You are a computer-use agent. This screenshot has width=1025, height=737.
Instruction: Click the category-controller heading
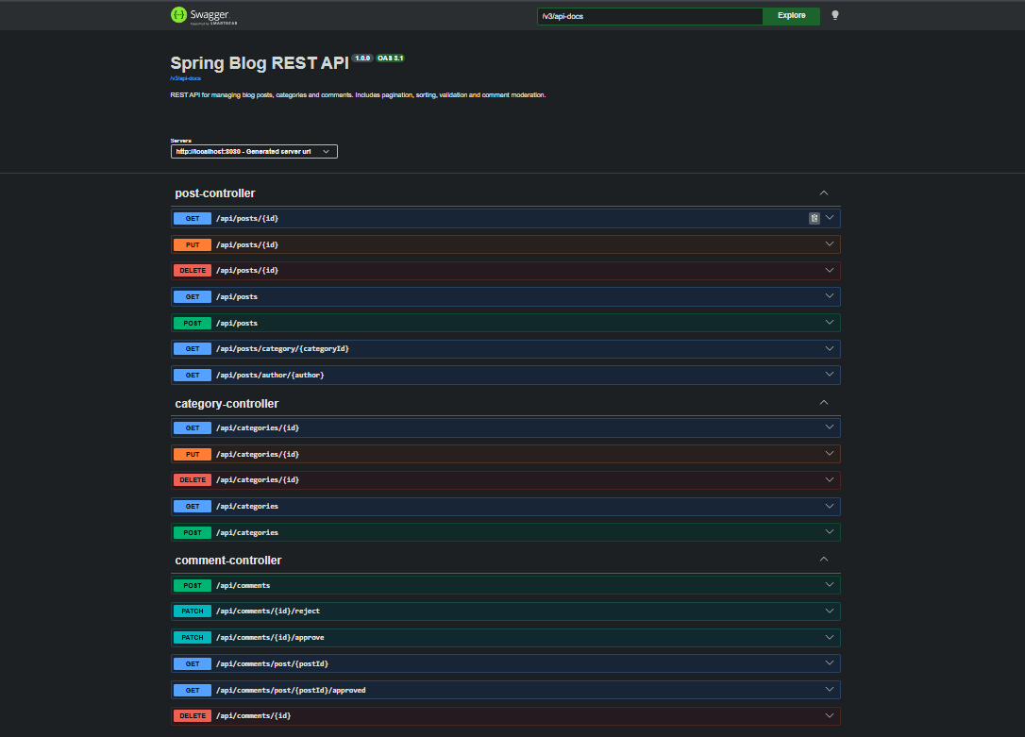227,404
